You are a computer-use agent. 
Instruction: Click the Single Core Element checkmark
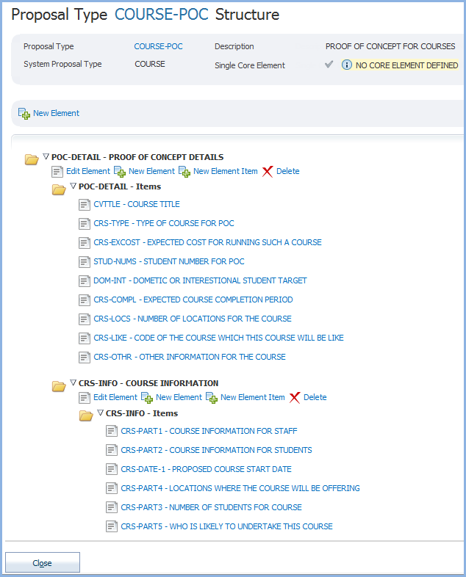tap(329, 65)
